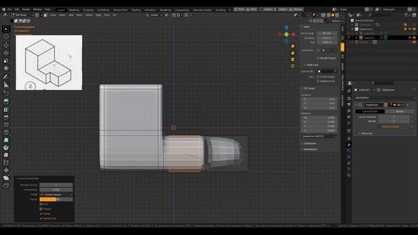Screen dimensions: 418x235
Task: Open the Tool properties tab icon
Action: coord(349,91)
